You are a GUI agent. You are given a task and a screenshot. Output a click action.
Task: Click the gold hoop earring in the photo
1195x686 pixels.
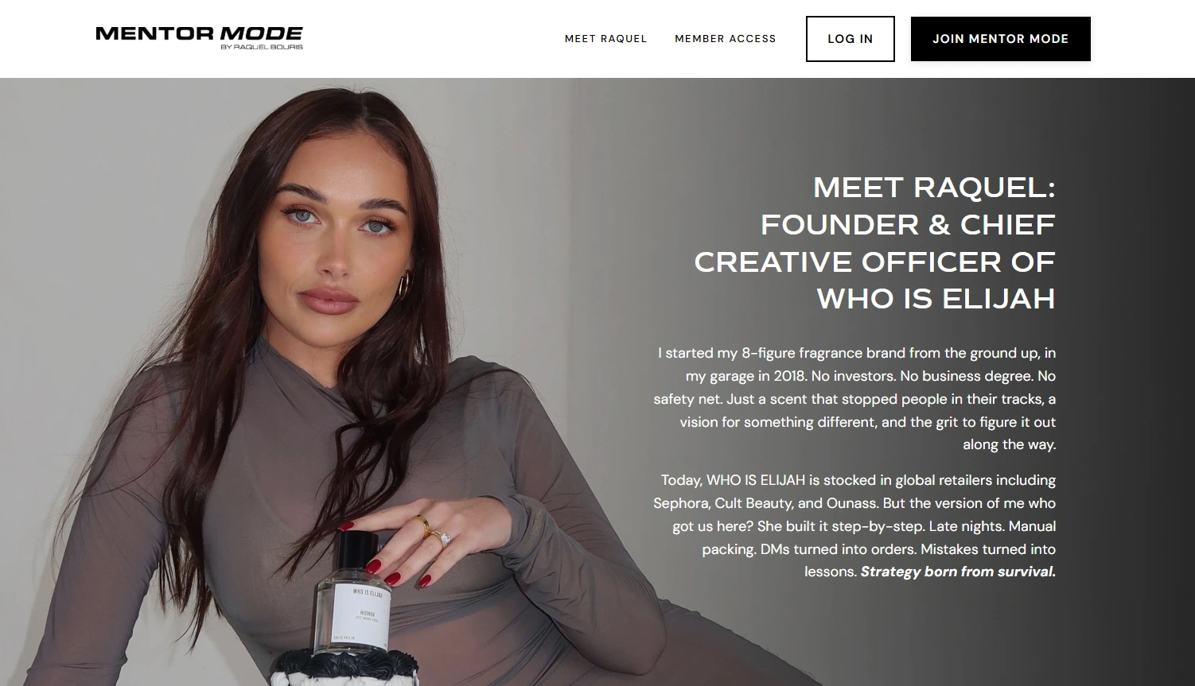[x=406, y=285]
